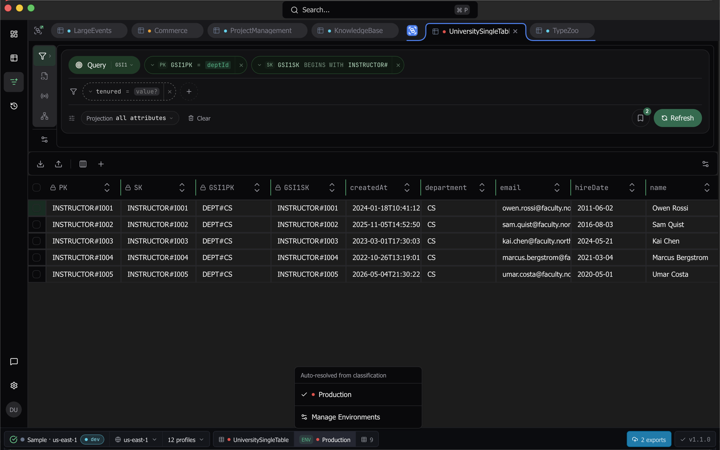Expand the tenured filter chevron

point(90,91)
